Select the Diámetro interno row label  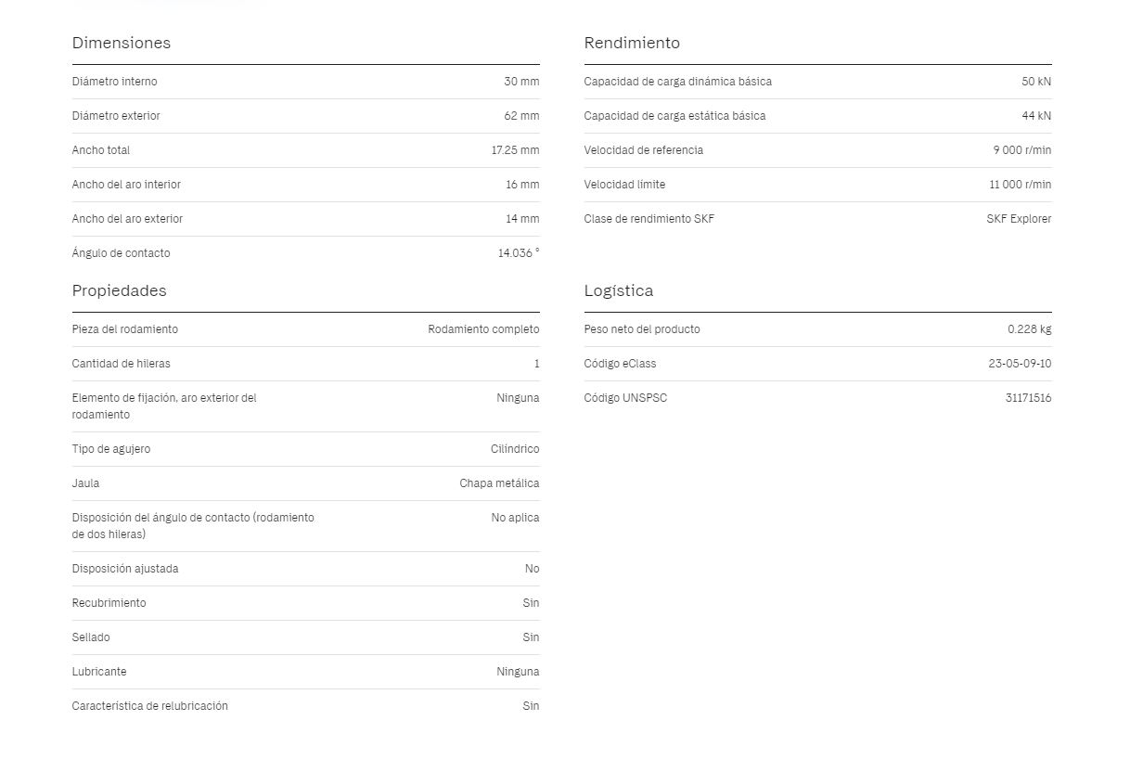click(115, 82)
